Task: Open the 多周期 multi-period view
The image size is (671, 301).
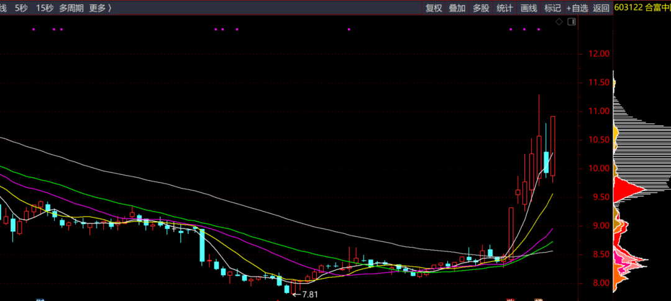Action: 72,8
